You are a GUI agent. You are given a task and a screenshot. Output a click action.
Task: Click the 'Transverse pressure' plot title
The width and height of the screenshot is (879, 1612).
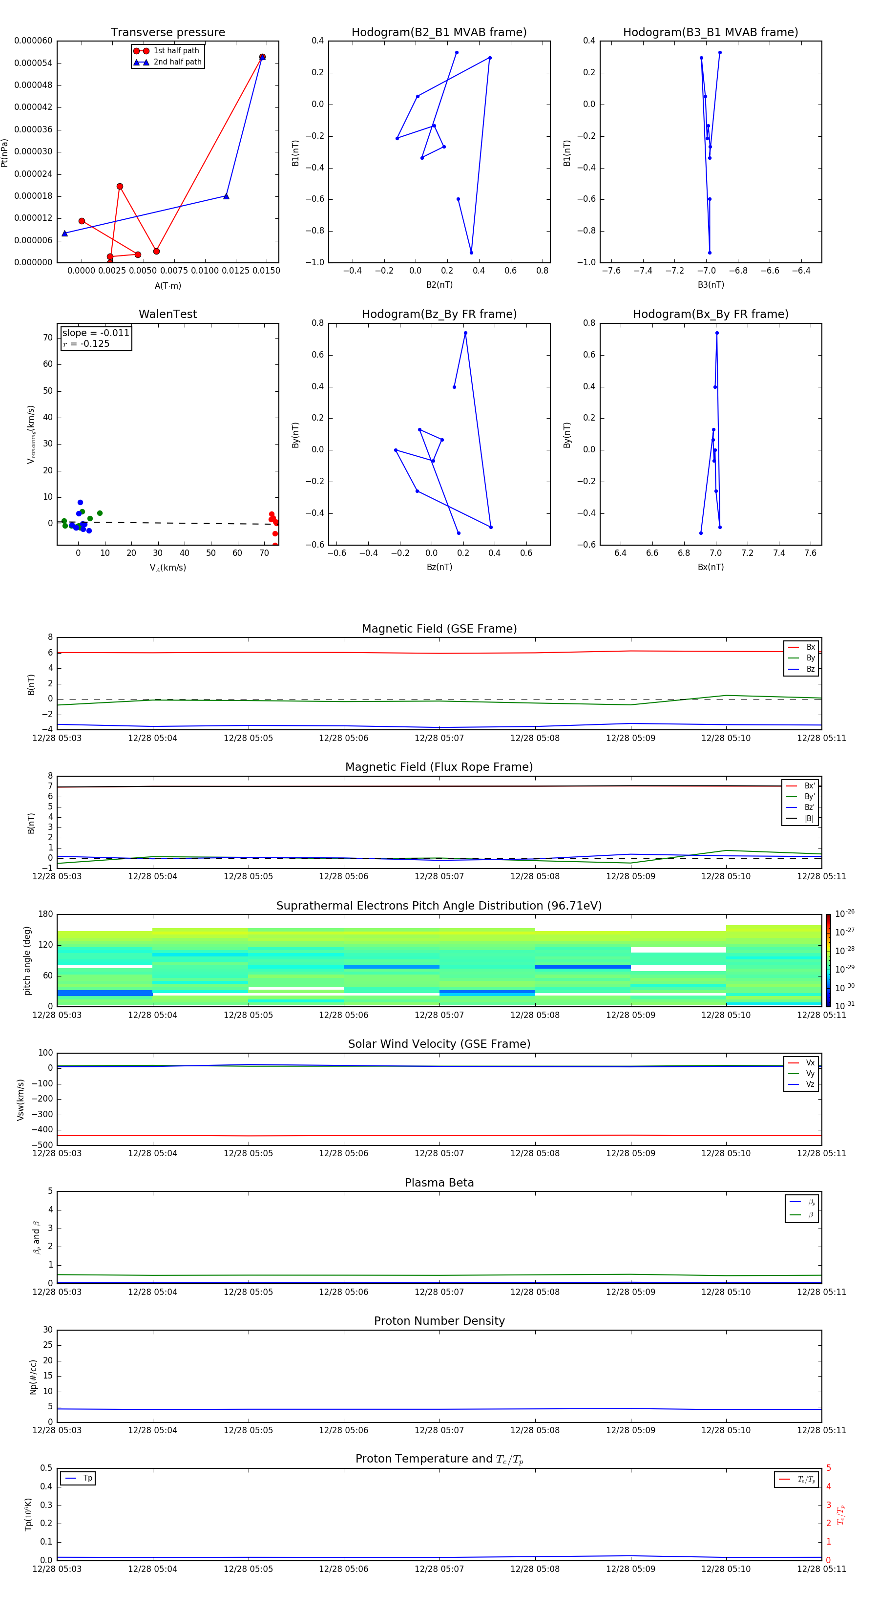pos(167,33)
